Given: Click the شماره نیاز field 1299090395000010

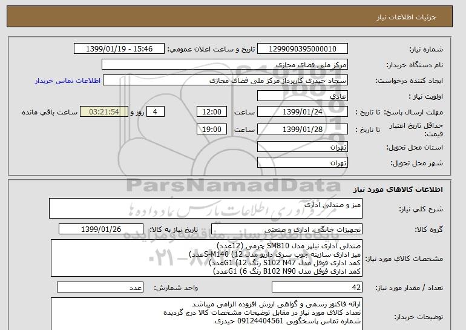Looking at the screenshot, I should click(303, 48).
